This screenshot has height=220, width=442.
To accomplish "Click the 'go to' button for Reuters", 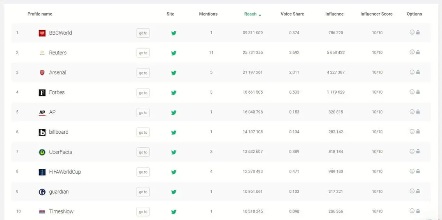I will (143, 53).
